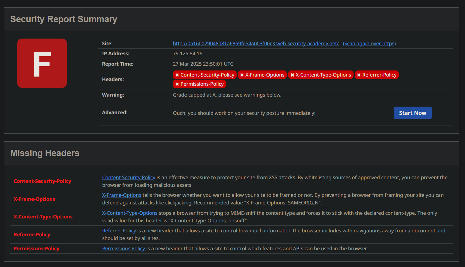Click the Content-Security-Policy red header badge
The width and height of the screenshot is (465, 267).
coord(205,75)
